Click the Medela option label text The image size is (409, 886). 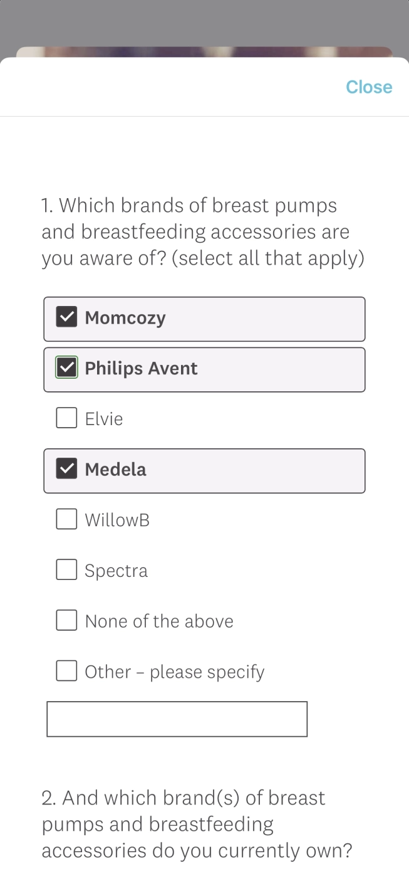115,470
